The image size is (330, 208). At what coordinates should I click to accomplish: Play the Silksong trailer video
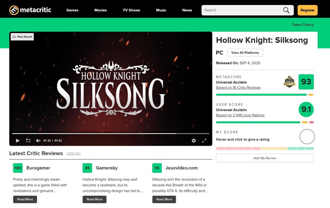click(18, 141)
